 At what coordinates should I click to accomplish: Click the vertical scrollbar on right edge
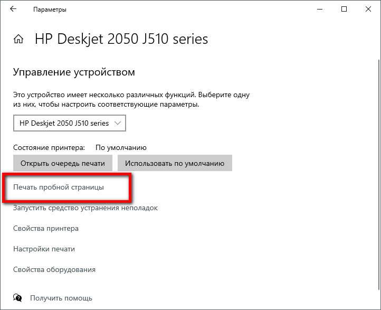click(x=379, y=175)
